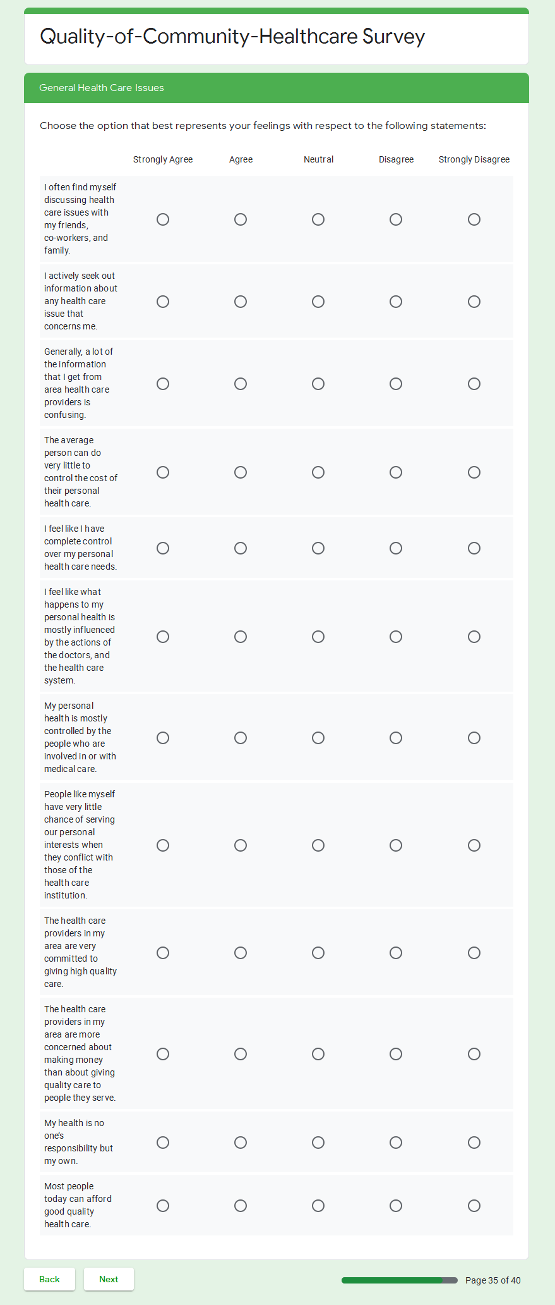Choose Strongly Disagree for providers concerned about money
Viewport: 555px width, 1305px height.
(474, 1054)
